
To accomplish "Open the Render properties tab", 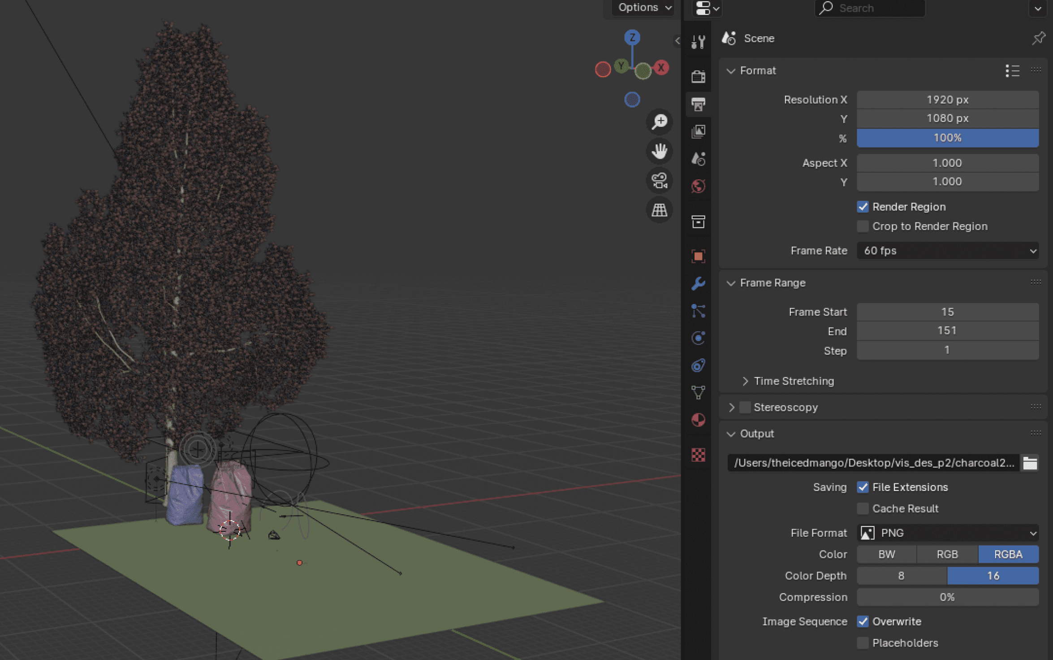I will tap(698, 77).
